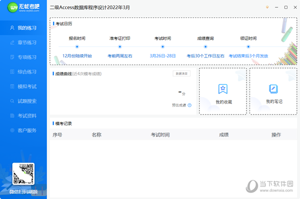Image resolution: width=300 pixels, height=199 pixels.
Task: Click the text 考后30个工作日左右
Action: coord(205,56)
